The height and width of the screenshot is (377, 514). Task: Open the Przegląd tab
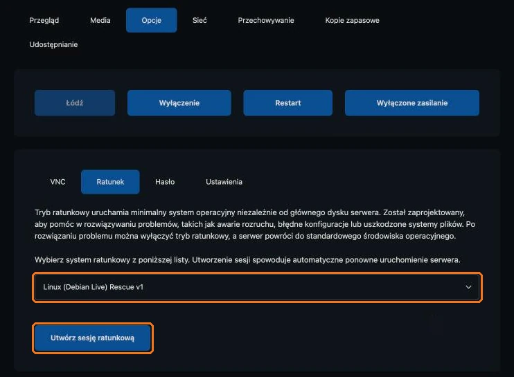pyautogui.click(x=44, y=20)
